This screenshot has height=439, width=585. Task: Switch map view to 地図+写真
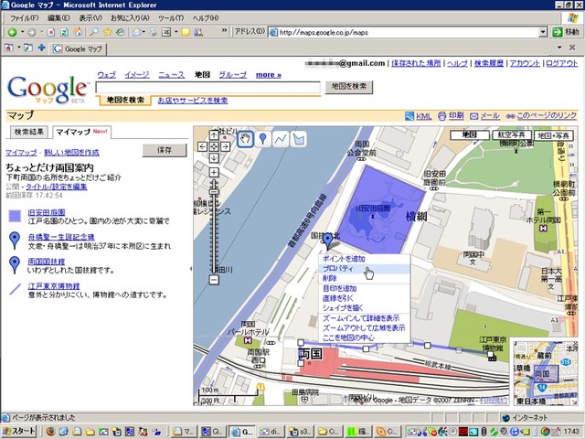[x=554, y=134]
